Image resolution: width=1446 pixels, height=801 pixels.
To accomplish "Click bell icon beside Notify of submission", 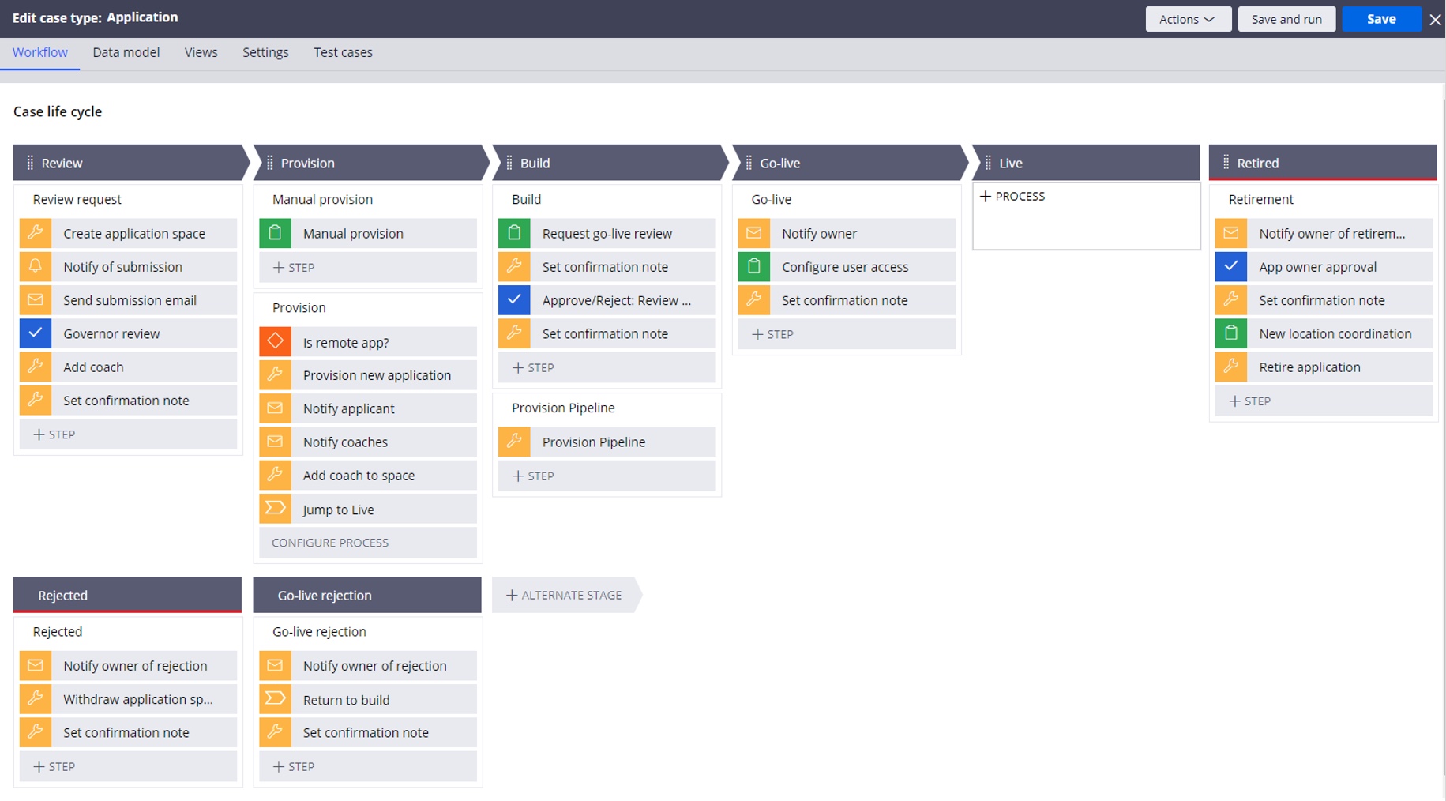I will pos(36,266).
